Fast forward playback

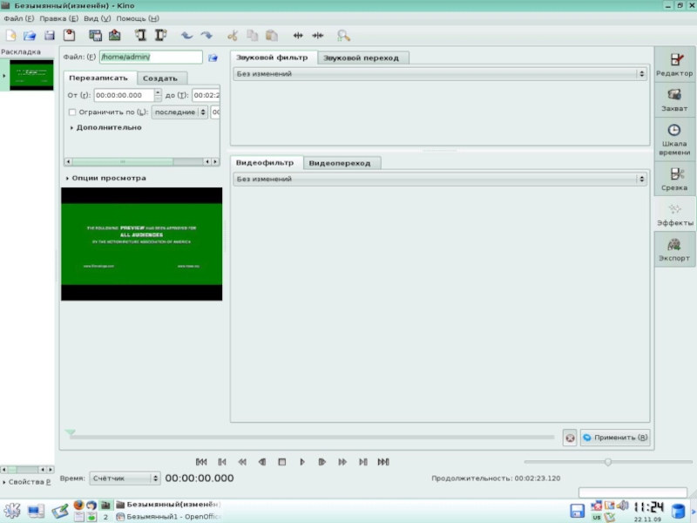point(342,462)
